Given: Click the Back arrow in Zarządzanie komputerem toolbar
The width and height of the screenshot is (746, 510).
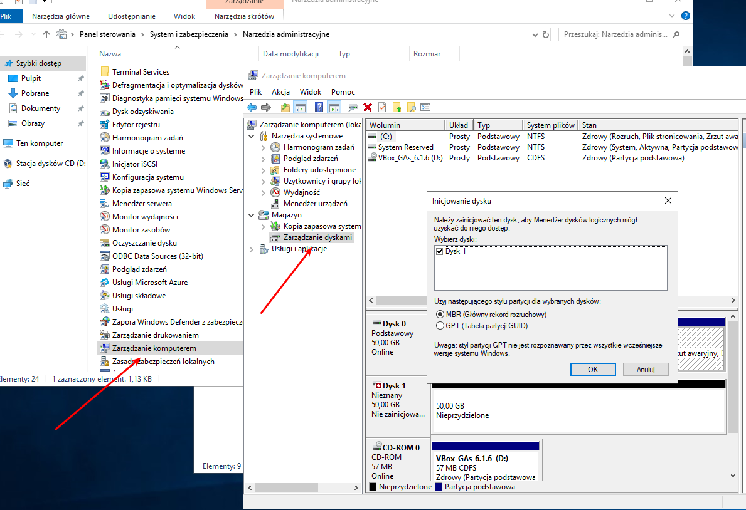Looking at the screenshot, I should tap(252, 107).
